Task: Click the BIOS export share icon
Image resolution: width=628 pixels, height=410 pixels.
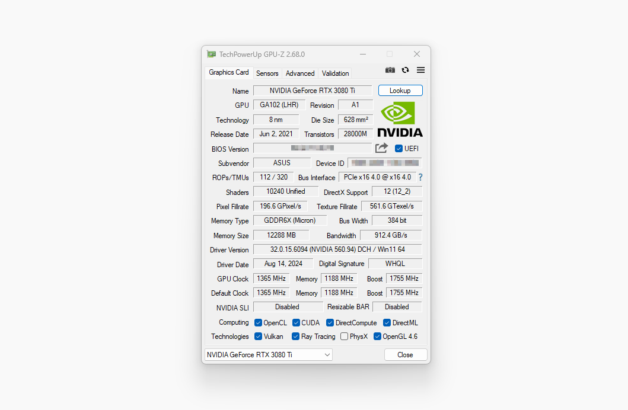Action: coord(381,148)
